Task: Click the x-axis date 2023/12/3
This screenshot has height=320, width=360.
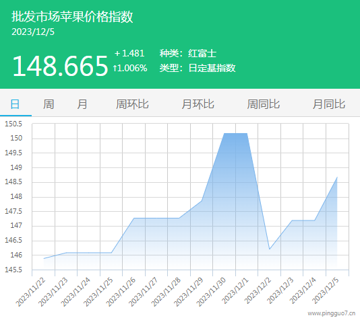Action: 280,290
